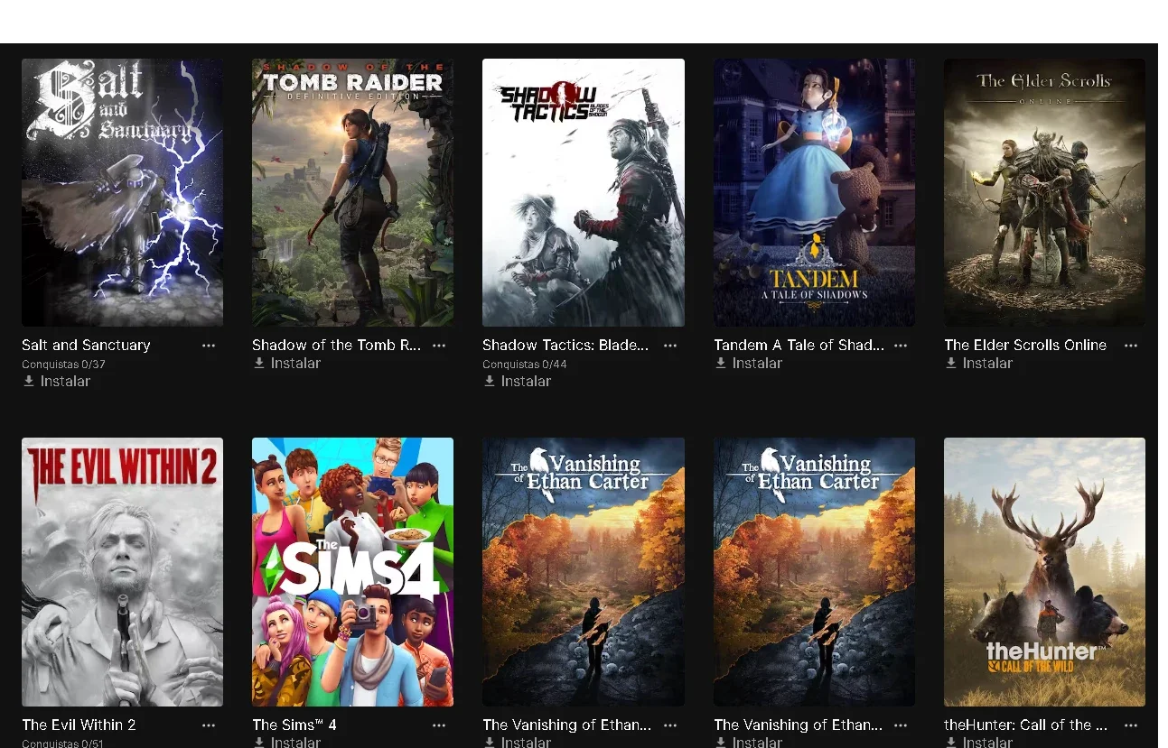Open options menu for theHunter: Call of the Wild
This screenshot has width=1168, height=748.
click(1131, 725)
